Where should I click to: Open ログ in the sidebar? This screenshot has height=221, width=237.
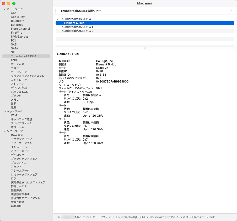pyautogui.click(x=14, y=178)
